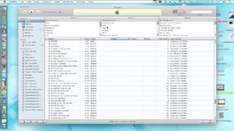This screenshot has width=234, height=131.
Task: Open the File menu
Action: click(x=22, y=1)
